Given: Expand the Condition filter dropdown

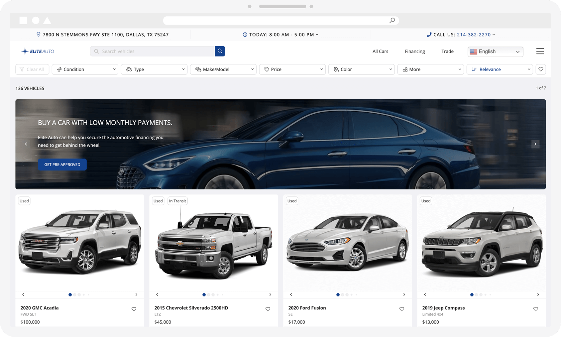Looking at the screenshot, I should click(85, 69).
